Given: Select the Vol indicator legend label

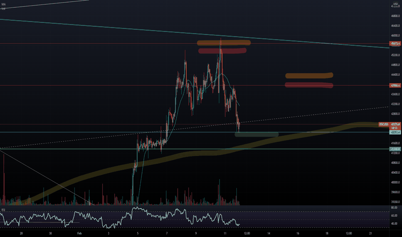Looking at the screenshot, I should tap(3, 9).
